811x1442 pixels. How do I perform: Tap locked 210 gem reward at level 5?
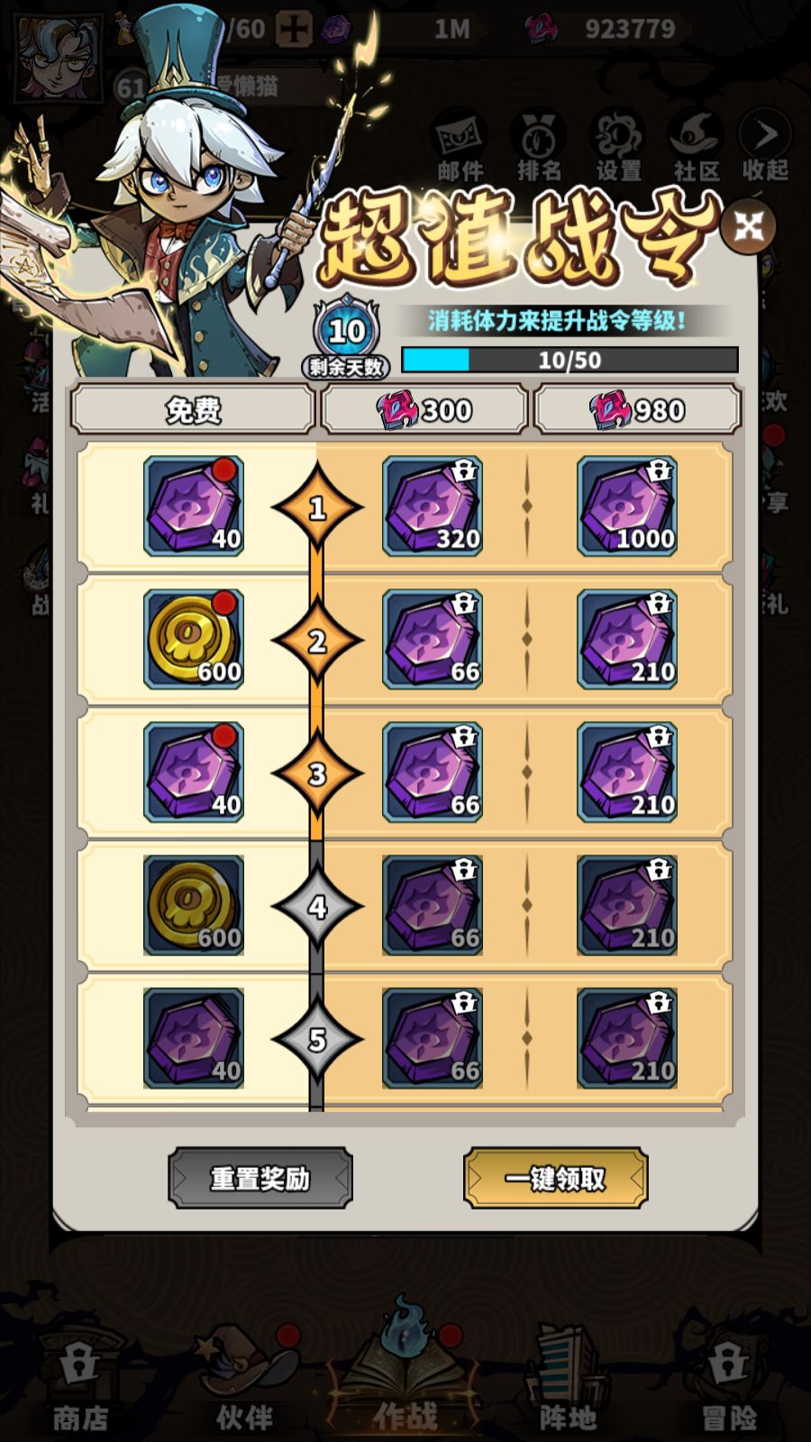click(627, 1038)
